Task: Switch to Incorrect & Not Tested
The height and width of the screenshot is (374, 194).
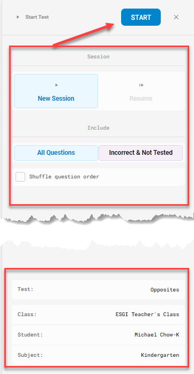Action: tap(141, 153)
